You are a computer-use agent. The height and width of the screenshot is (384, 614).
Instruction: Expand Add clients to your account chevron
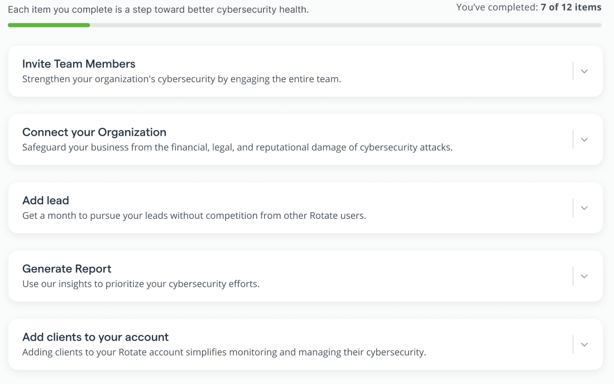coord(584,344)
